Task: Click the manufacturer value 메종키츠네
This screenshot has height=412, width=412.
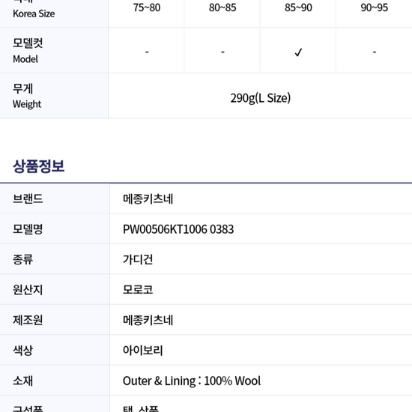Action: coord(148,321)
